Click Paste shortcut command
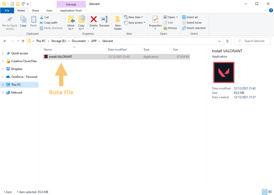The image size is (274, 195). (51, 28)
